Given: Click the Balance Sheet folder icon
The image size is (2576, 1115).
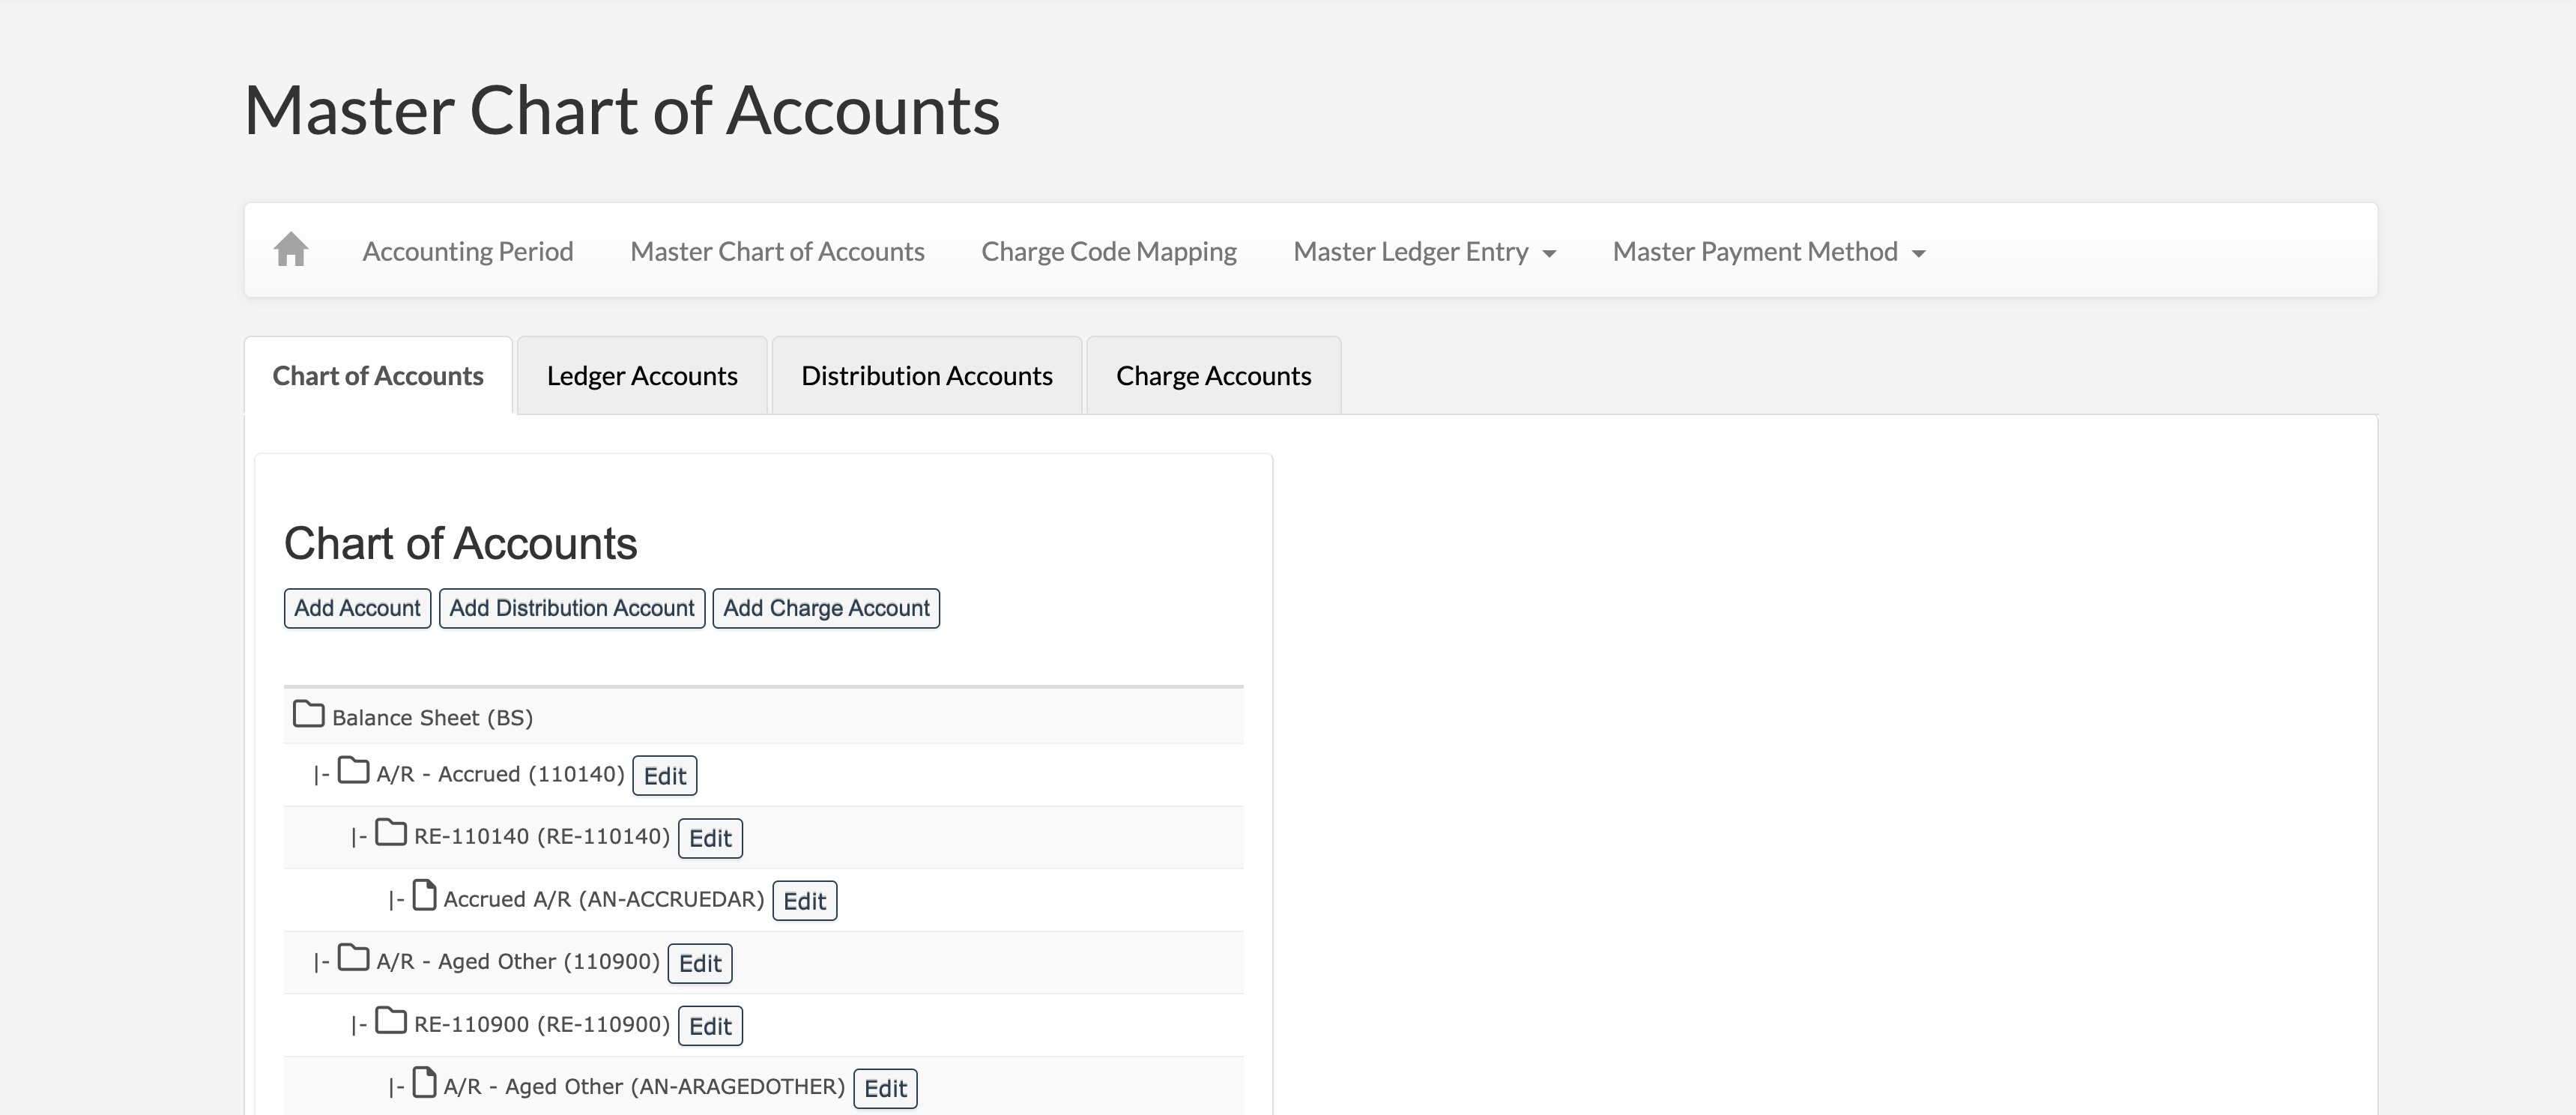Looking at the screenshot, I should pos(308,715).
